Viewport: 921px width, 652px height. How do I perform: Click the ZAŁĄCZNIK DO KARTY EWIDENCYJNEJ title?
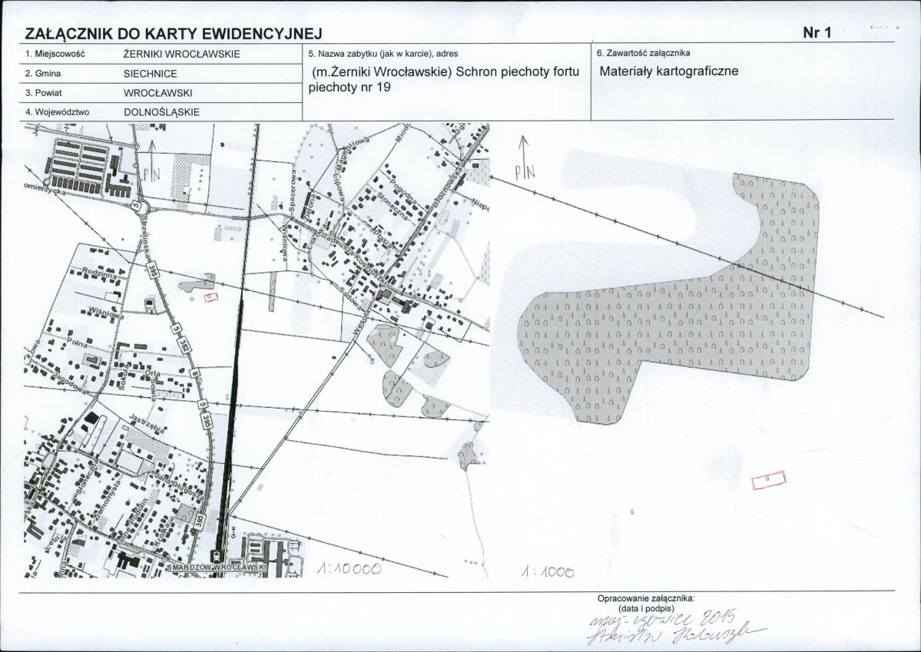pos(173,34)
